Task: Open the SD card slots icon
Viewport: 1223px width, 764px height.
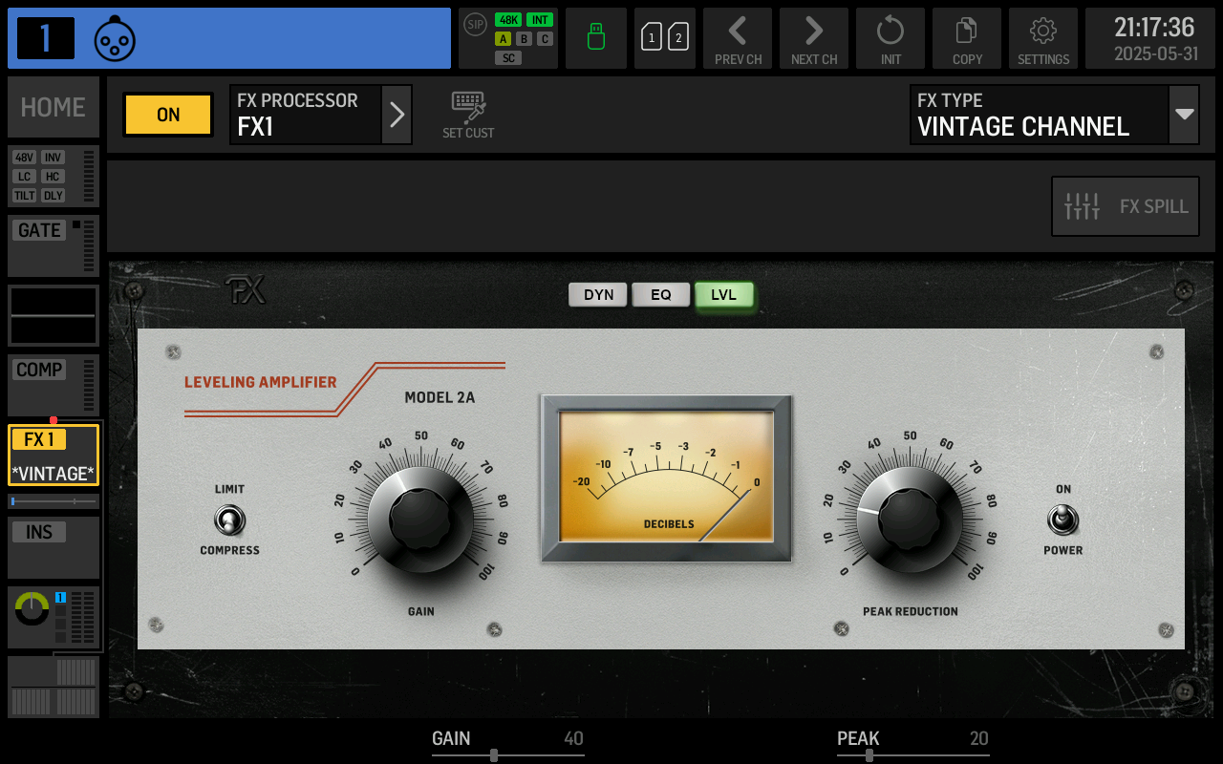Action: pyautogui.click(x=665, y=38)
